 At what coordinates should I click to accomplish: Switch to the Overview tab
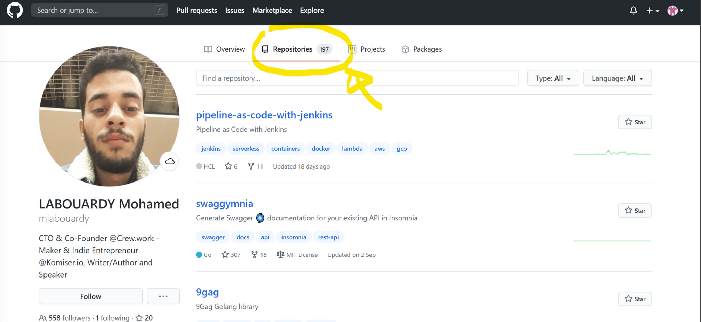tap(224, 49)
